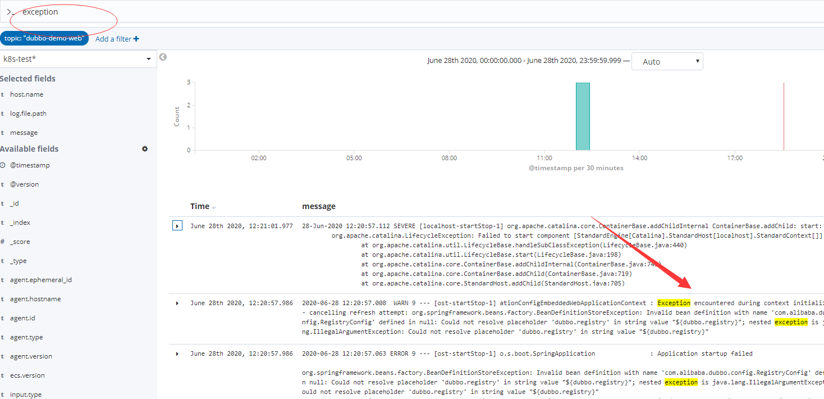The height and width of the screenshot is (399, 824).
Task: Click the @version available field
Action: pos(24,184)
